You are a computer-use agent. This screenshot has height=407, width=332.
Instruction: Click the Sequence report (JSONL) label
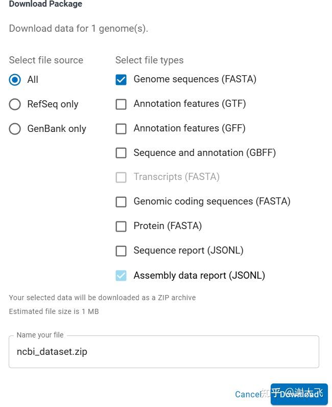click(188, 251)
